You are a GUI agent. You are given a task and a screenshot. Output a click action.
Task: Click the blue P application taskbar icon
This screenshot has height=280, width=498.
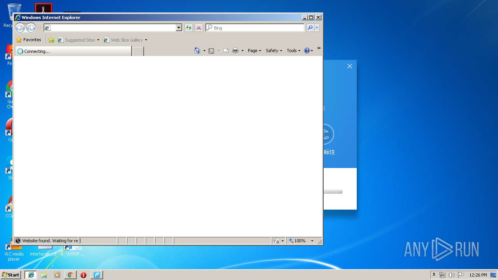coord(97,275)
